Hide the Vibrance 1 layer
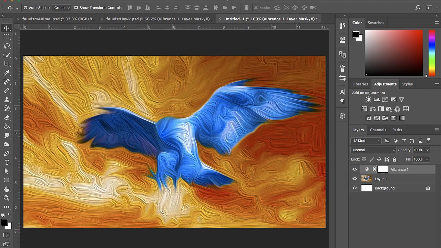The image size is (441, 248). pyautogui.click(x=355, y=169)
